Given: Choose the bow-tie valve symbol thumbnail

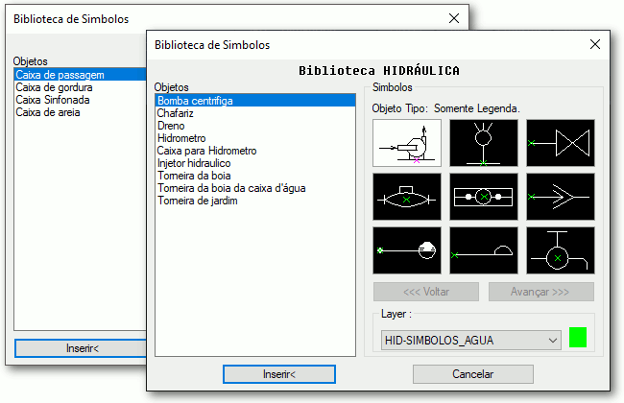Looking at the screenshot, I should (x=561, y=143).
